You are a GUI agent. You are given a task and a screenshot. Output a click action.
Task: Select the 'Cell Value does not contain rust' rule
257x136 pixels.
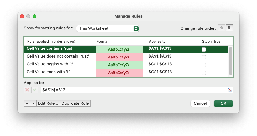(58, 57)
